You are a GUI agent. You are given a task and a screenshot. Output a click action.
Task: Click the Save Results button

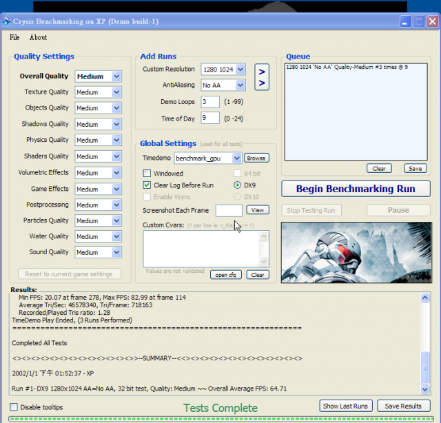click(403, 406)
